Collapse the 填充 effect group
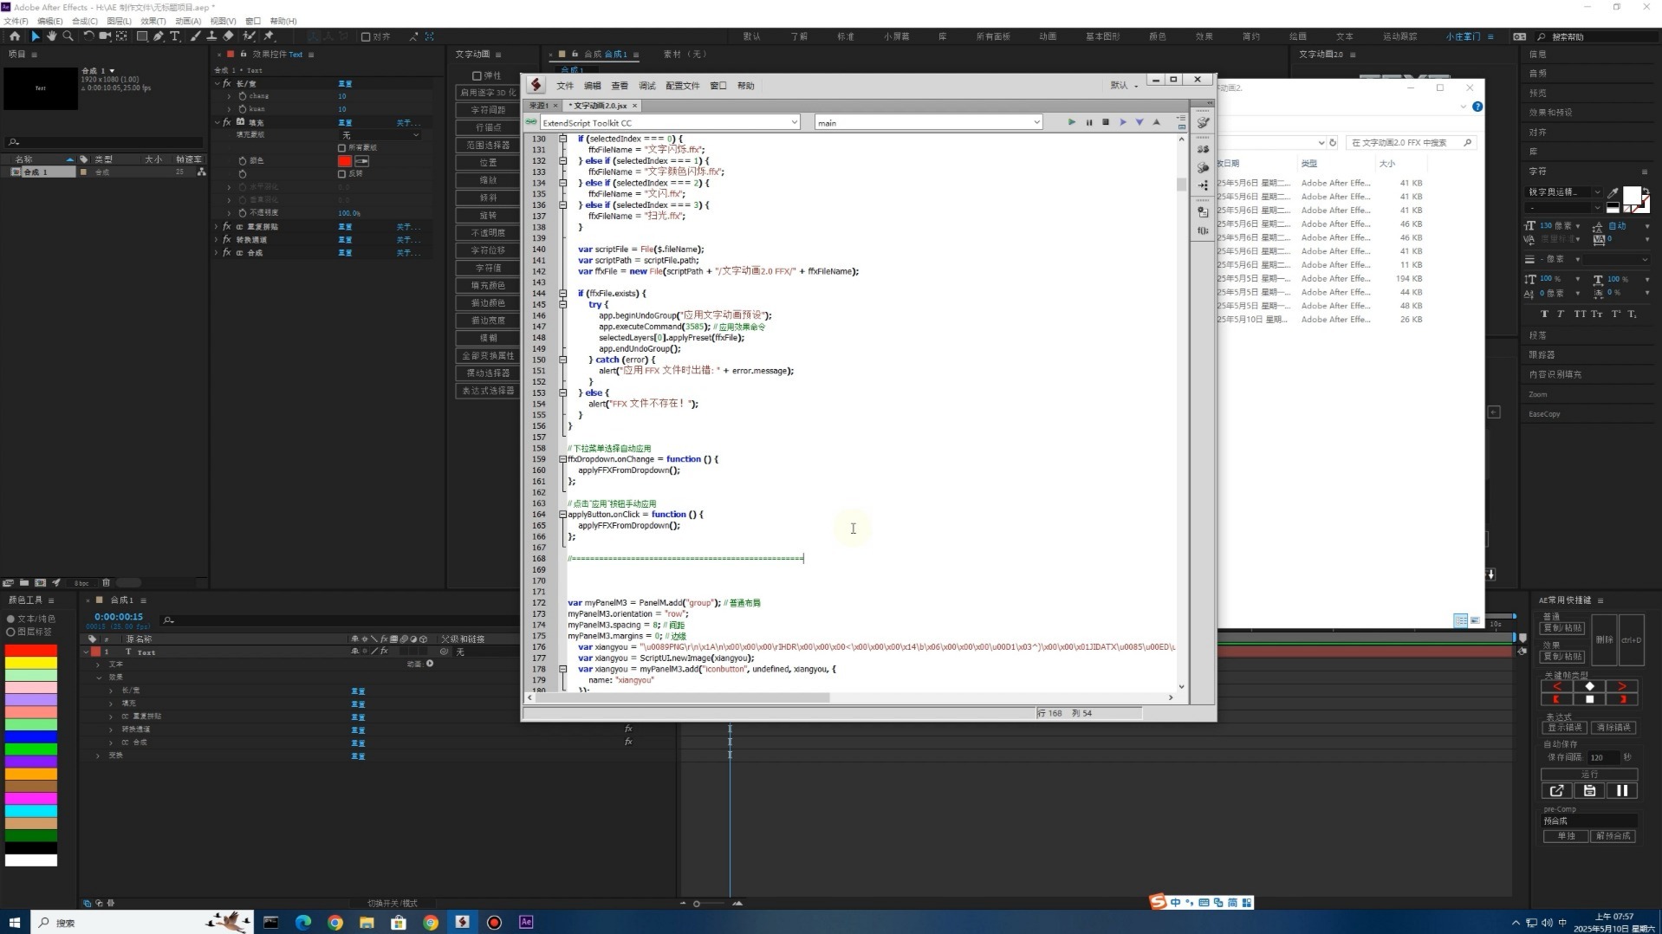 [x=217, y=123]
